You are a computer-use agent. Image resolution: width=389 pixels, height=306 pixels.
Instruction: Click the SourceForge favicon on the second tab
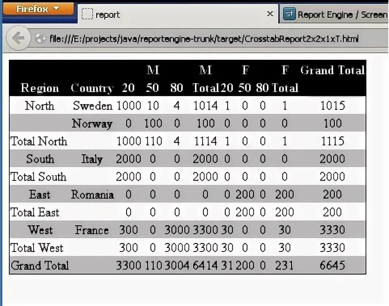coord(289,14)
